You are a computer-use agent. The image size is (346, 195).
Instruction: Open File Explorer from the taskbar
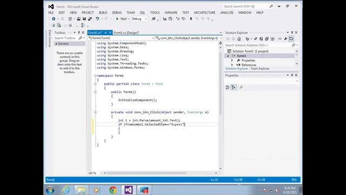(82, 190)
